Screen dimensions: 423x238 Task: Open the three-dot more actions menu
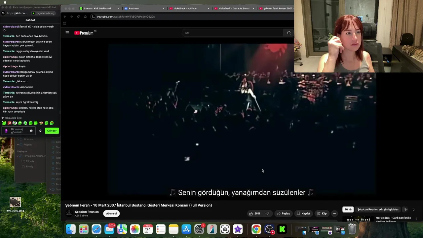pos(334,214)
